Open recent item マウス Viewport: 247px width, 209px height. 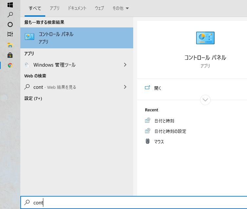pyautogui.click(x=159, y=142)
